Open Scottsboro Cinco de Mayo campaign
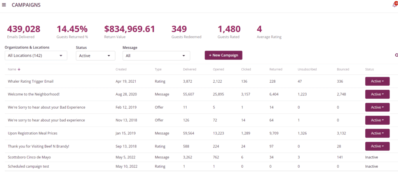 (x=29, y=157)
